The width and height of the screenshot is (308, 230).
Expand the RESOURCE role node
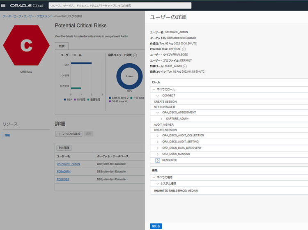click(x=158, y=160)
